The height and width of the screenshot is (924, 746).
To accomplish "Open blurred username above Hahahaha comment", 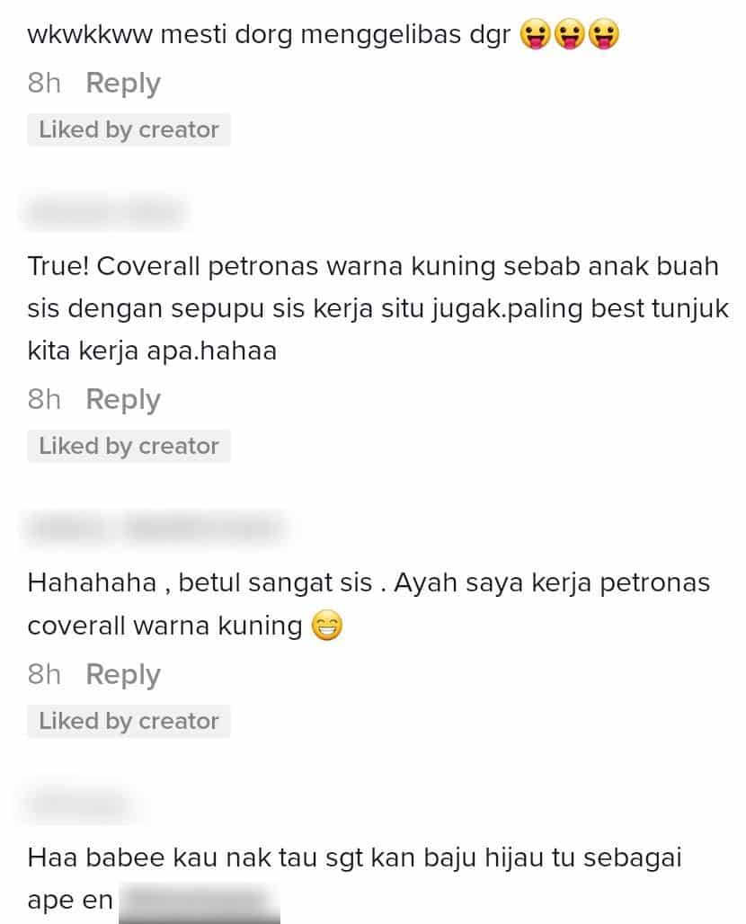I will pyautogui.click(x=156, y=528).
